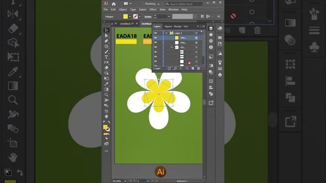
Task: Click the toolbar yellow fill swatch
Action: click(x=105, y=127)
